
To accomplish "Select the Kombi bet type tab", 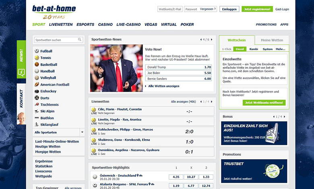I will click(x=254, y=49).
